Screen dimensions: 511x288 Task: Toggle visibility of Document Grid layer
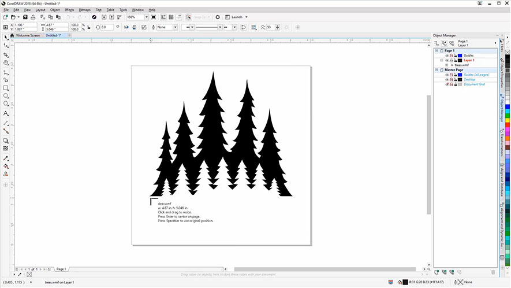click(447, 84)
